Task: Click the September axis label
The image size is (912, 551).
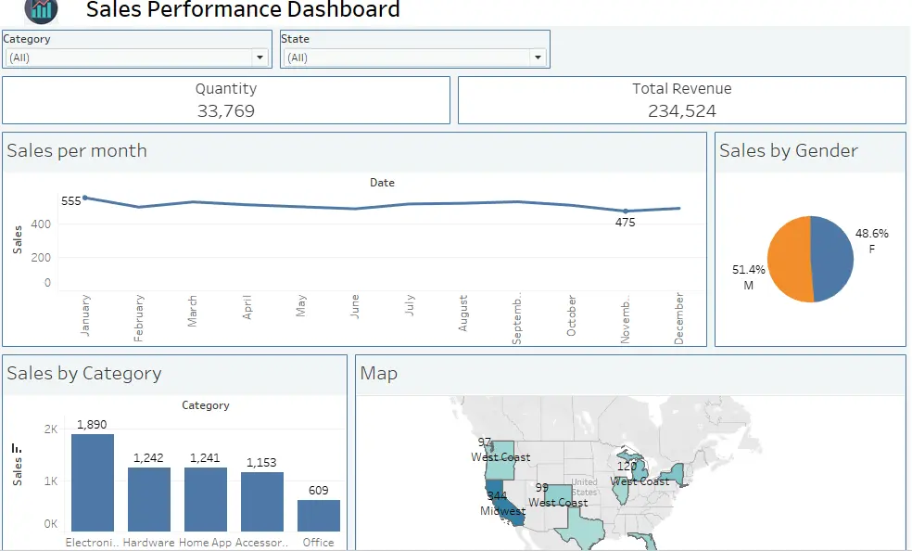Action: pyautogui.click(x=516, y=318)
